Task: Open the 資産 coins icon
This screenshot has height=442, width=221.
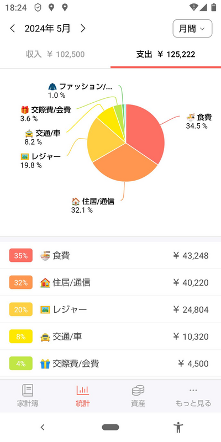Action: coord(138,391)
